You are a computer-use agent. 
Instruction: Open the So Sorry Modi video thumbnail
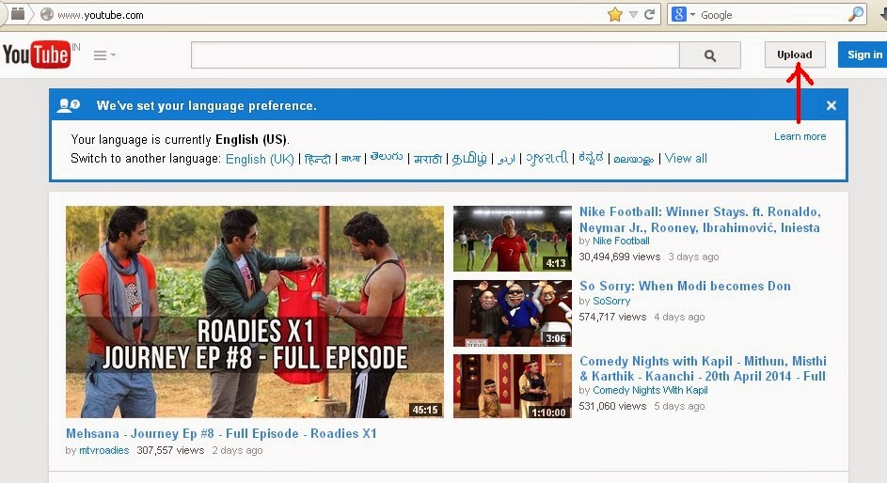tap(513, 314)
